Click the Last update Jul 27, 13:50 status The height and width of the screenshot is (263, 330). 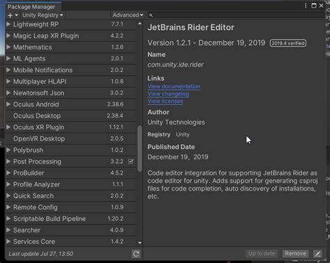pos(41,254)
